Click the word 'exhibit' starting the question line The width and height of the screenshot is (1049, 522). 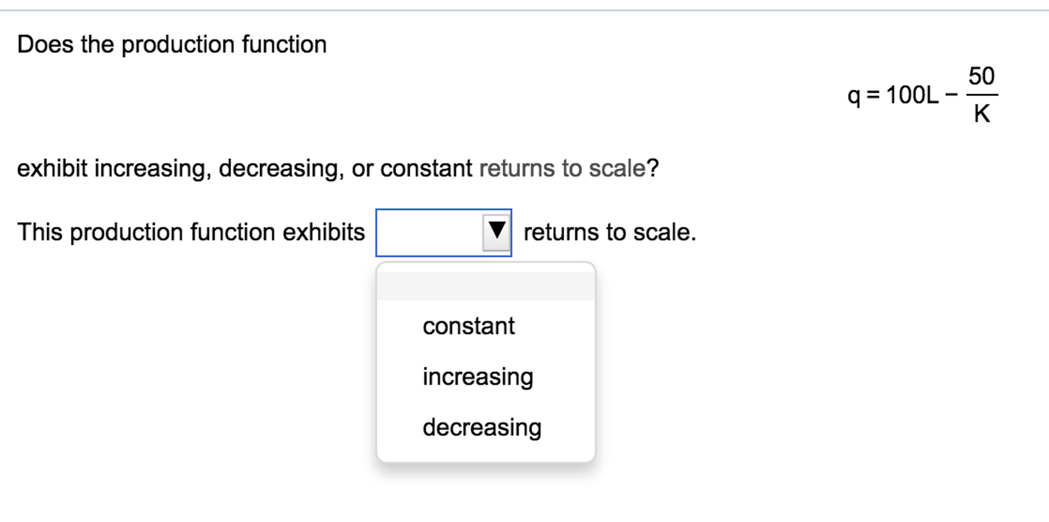(52, 168)
